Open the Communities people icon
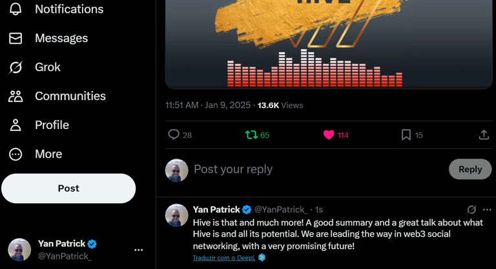 [15, 96]
